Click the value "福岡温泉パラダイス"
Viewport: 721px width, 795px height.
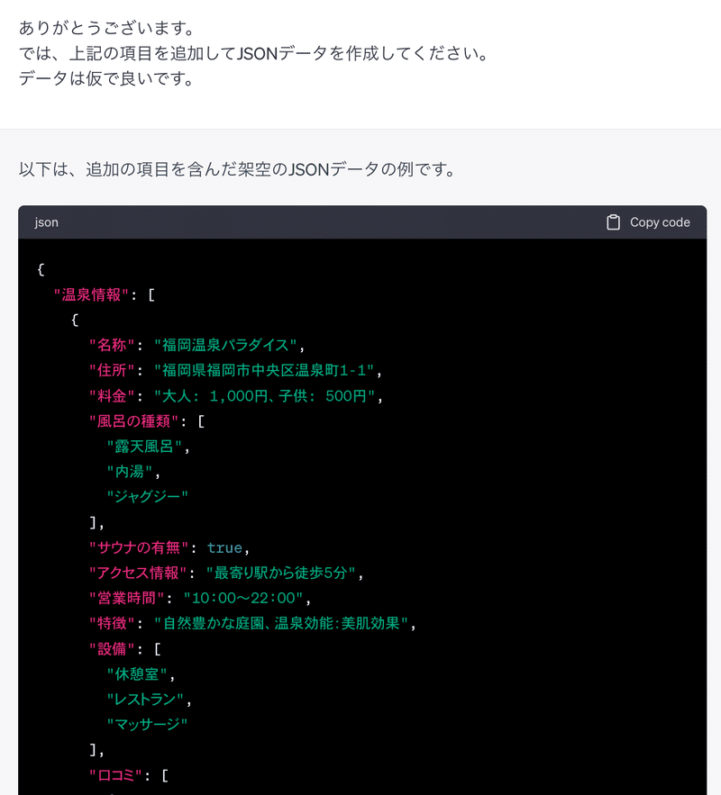click(x=225, y=345)
